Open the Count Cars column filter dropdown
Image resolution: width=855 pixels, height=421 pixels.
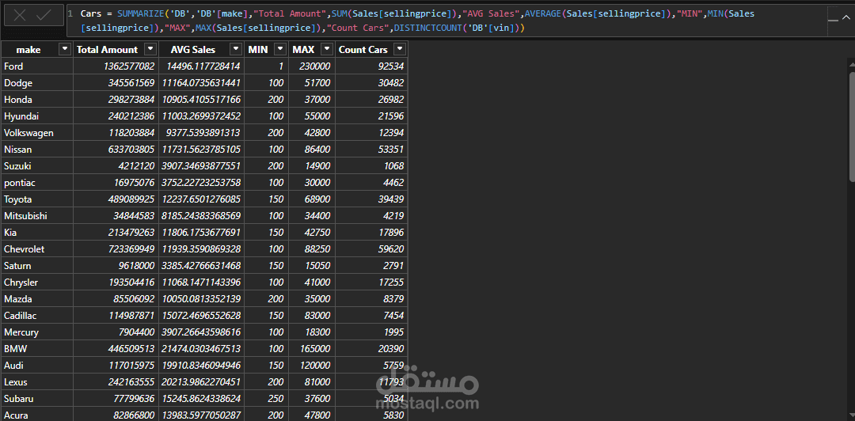point(400,49)
